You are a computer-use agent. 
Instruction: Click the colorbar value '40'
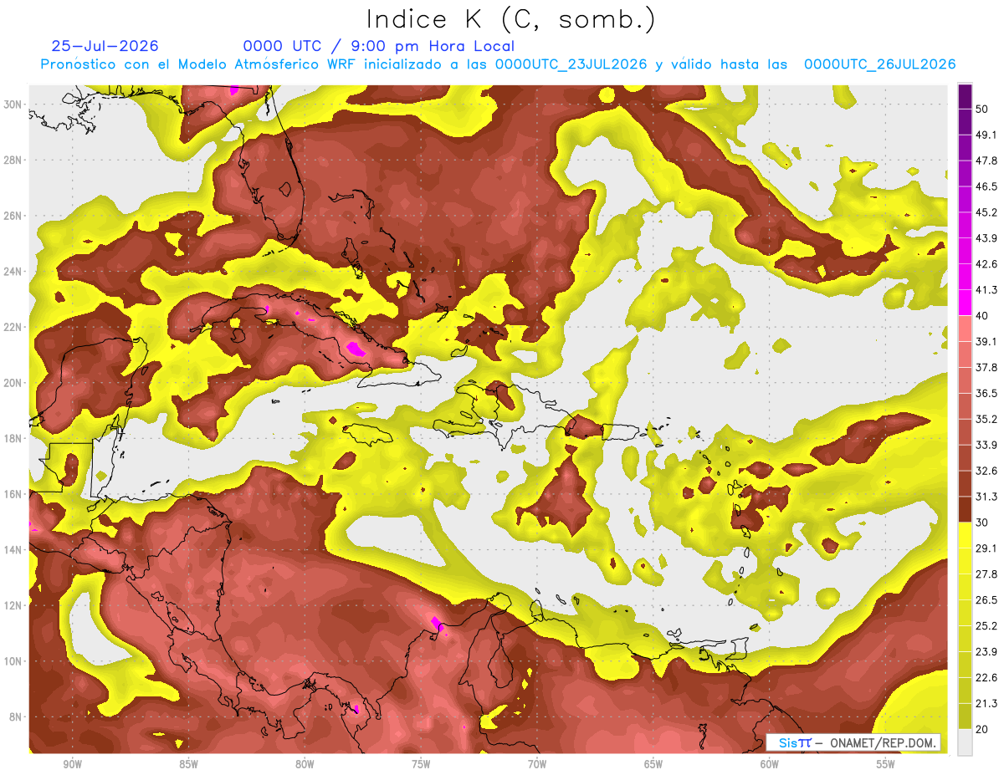(983, 315)
